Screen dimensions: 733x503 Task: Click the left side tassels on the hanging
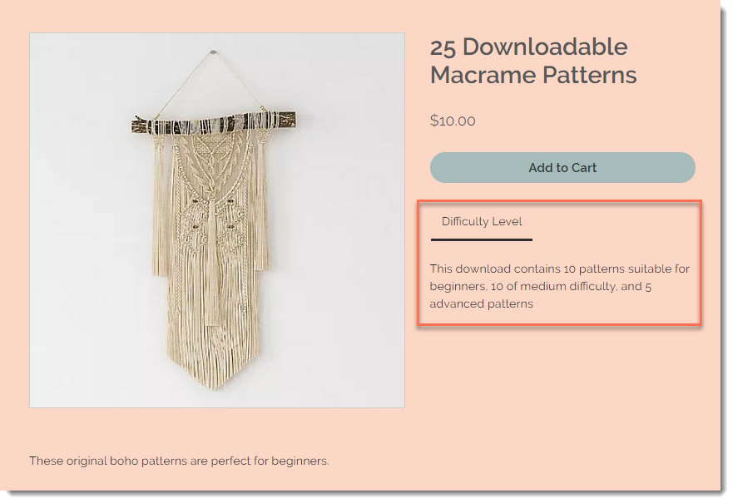pos(160,205)
